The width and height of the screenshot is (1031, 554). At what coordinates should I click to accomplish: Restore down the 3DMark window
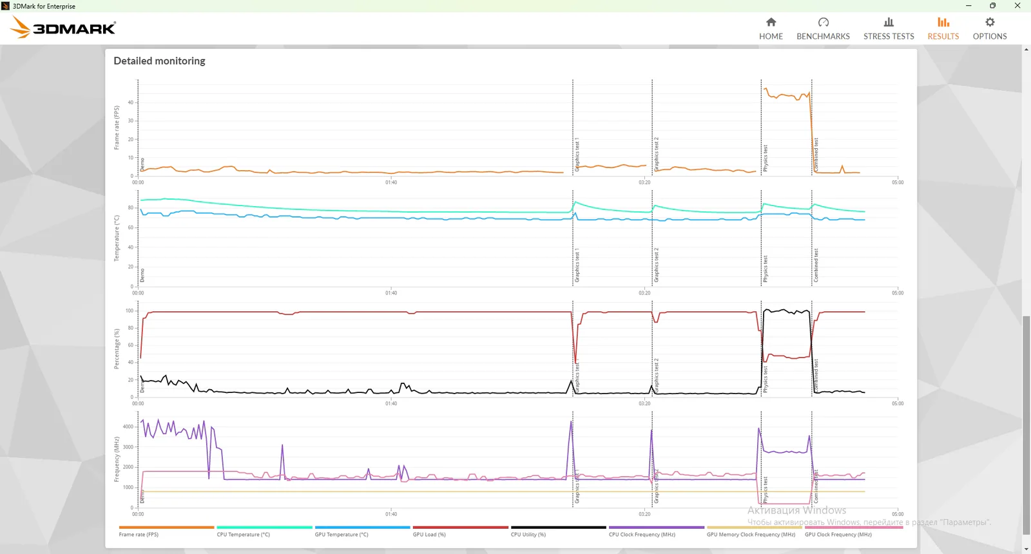pyautogui.click(x=993, y=6)
